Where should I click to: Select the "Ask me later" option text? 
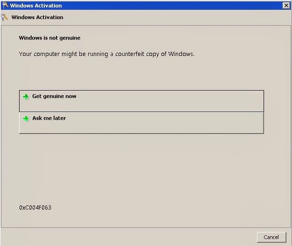pyautogui.click(x=49, y=118)
